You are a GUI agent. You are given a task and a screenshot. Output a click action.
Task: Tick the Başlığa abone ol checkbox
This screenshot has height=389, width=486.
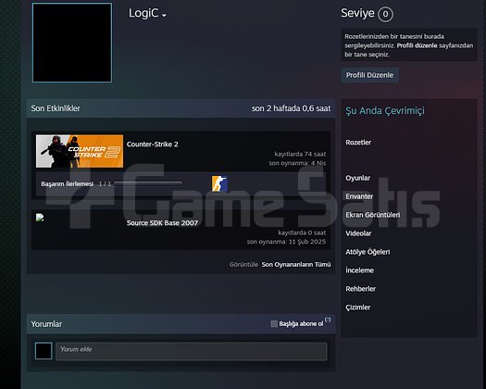click(274, 324)
